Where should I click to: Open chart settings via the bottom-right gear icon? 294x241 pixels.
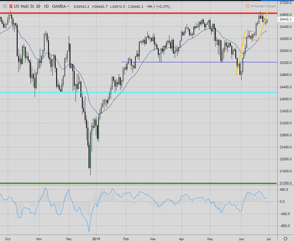(x=285, y=238)
